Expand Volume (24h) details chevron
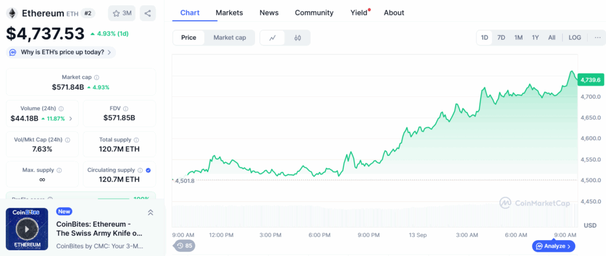This screenshot has width=606, height=256. click(70, 118)
